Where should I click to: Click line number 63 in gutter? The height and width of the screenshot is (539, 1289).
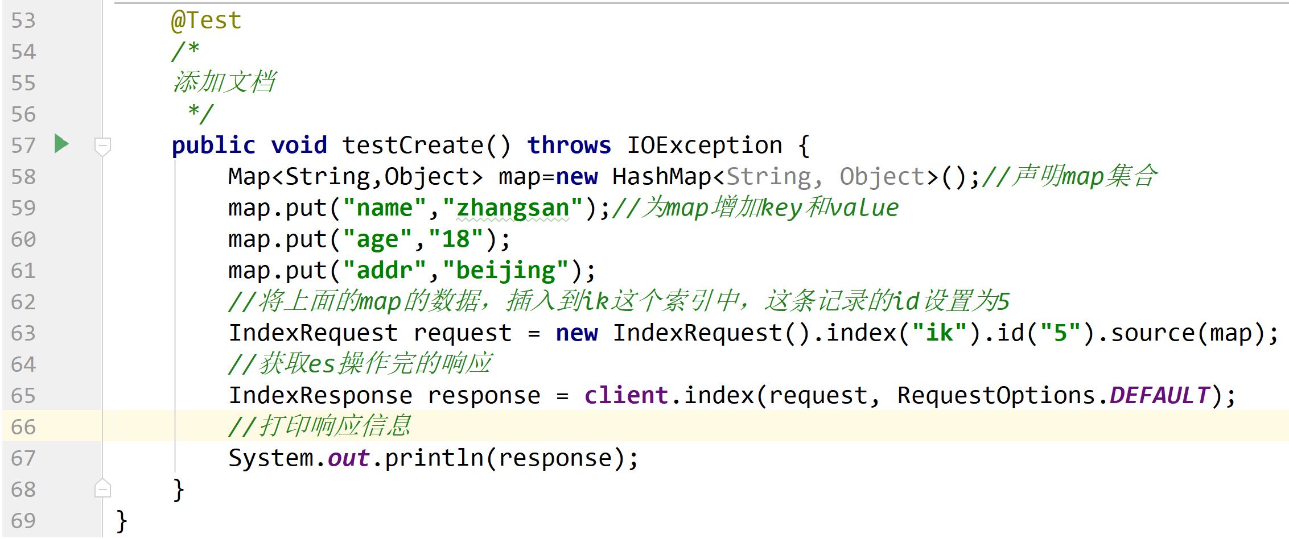click(x=23, y=334)
